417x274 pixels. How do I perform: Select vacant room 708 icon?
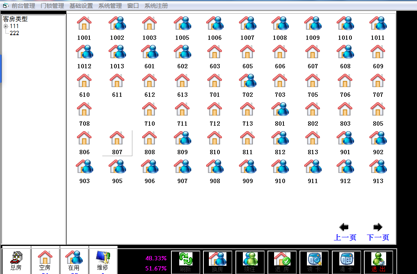point(84,109)
